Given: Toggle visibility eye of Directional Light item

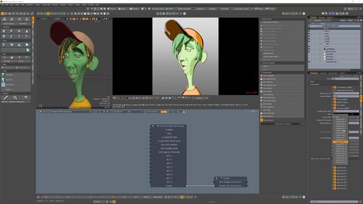Looking at the screenshot, I should coord(309,62).
